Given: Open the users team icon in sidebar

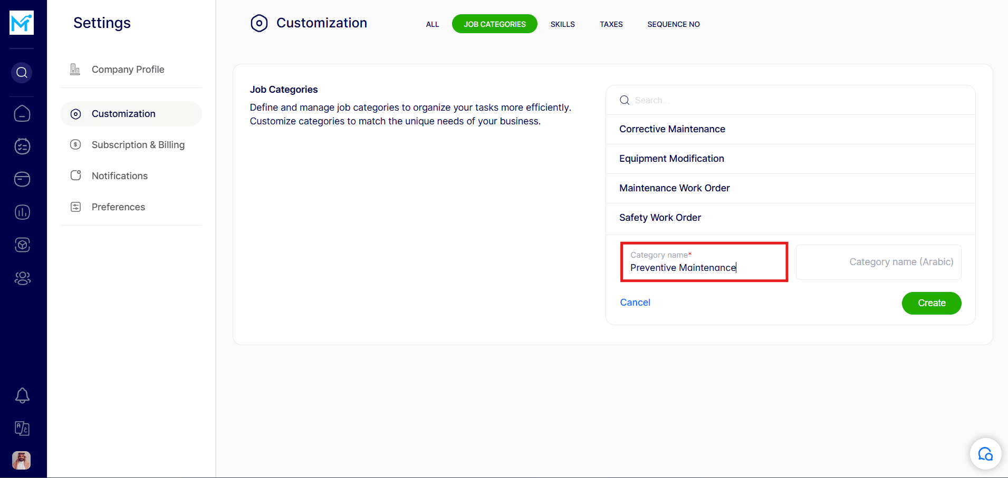Looking at the screenshot, I should 22,278.
